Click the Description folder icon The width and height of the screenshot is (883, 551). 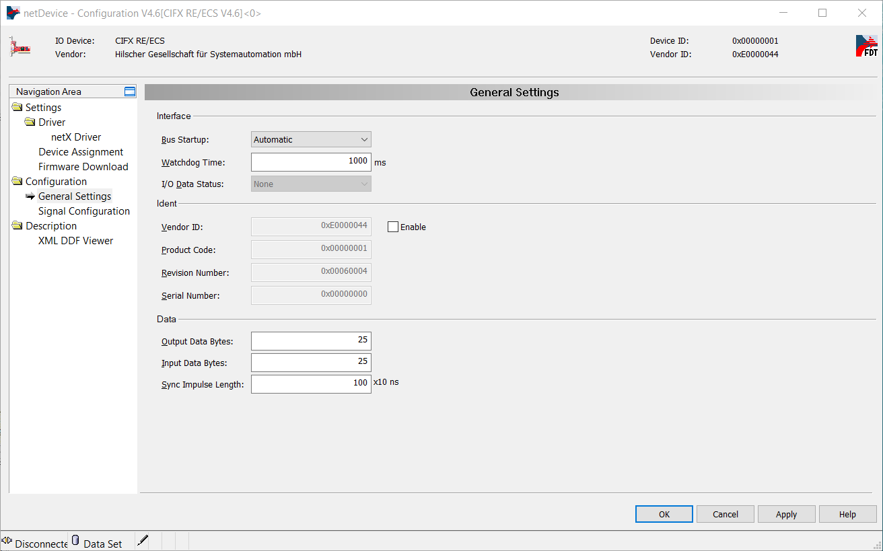17,226
